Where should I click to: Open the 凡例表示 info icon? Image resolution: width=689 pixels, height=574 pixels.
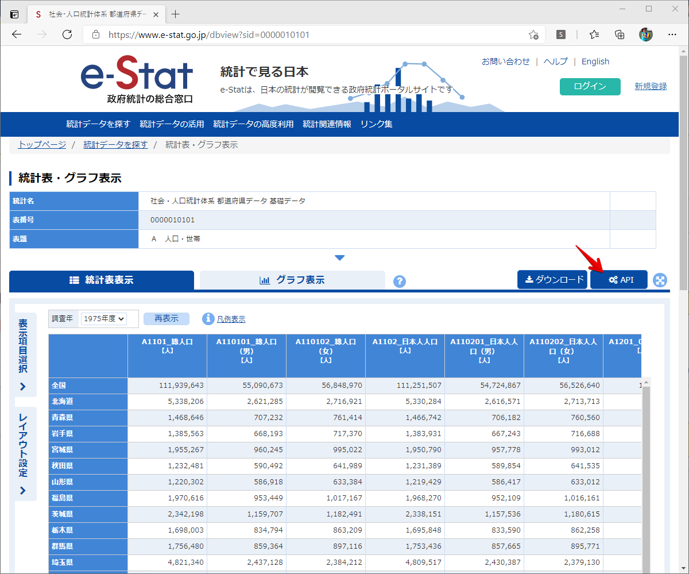pyautogui.click(x=208, y=318)
